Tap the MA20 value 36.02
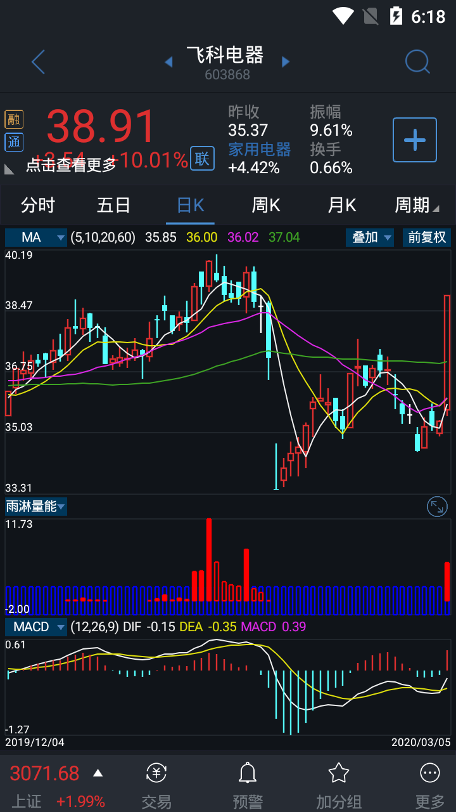The image size is (456, 812). pos(243,237)
